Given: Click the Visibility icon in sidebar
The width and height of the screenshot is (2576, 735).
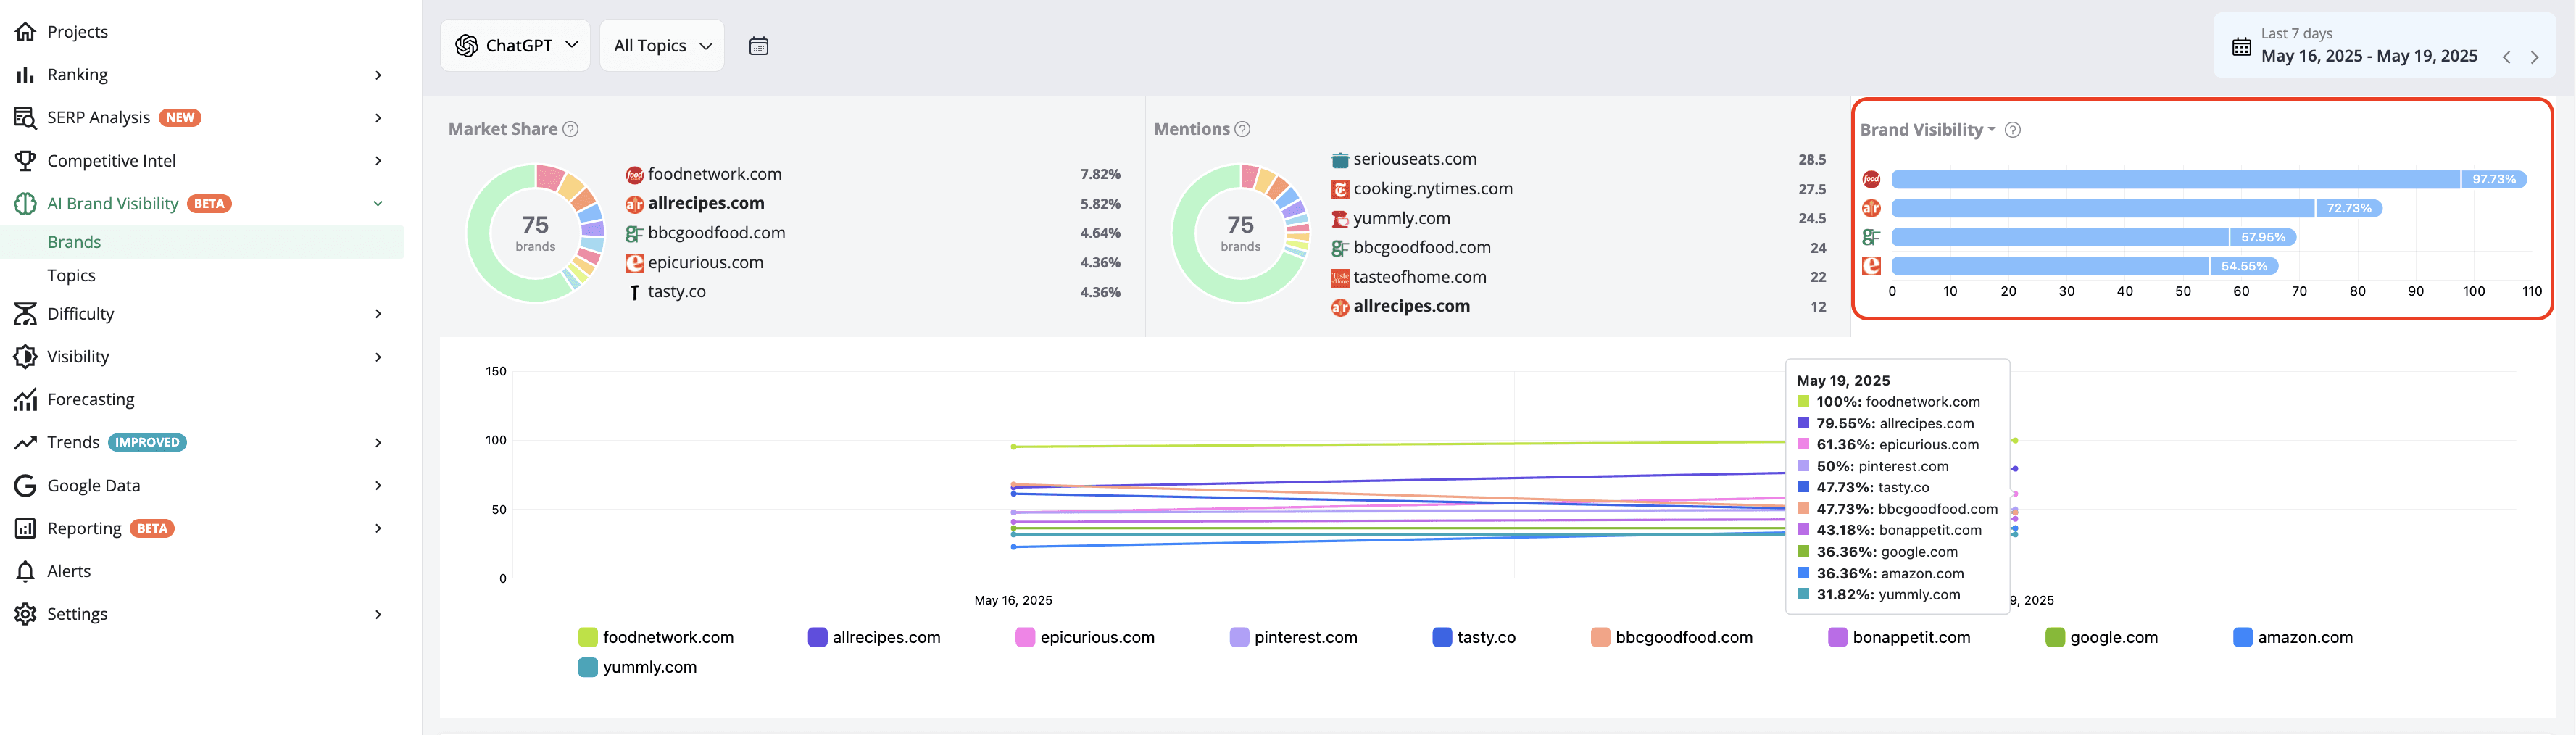Looking at the screenshot, I should 25,357.
